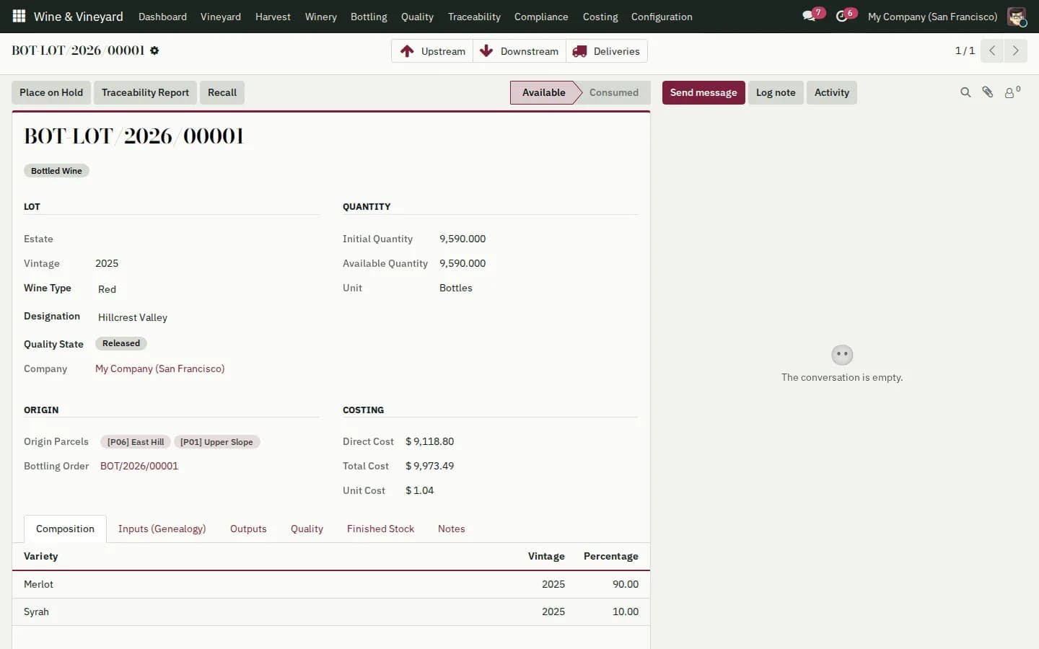Open the [P06] East Hill parcel tag
The width and height of the screenshot is (1039, 649).
136,442
